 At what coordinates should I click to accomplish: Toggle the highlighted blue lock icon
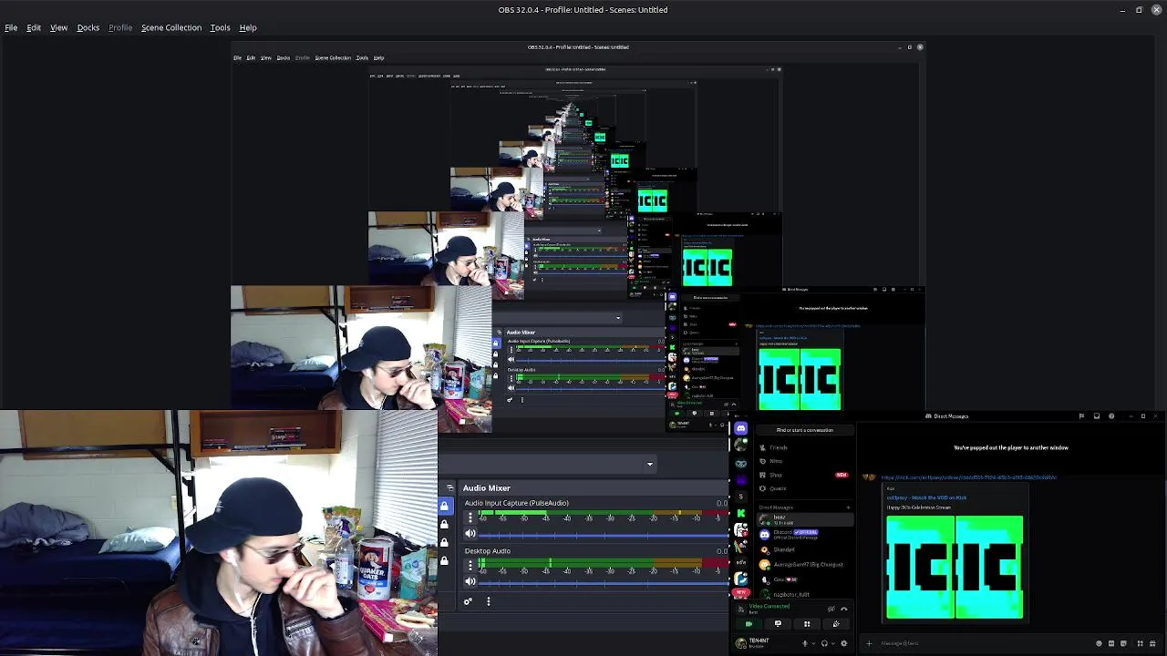point(444,507)
